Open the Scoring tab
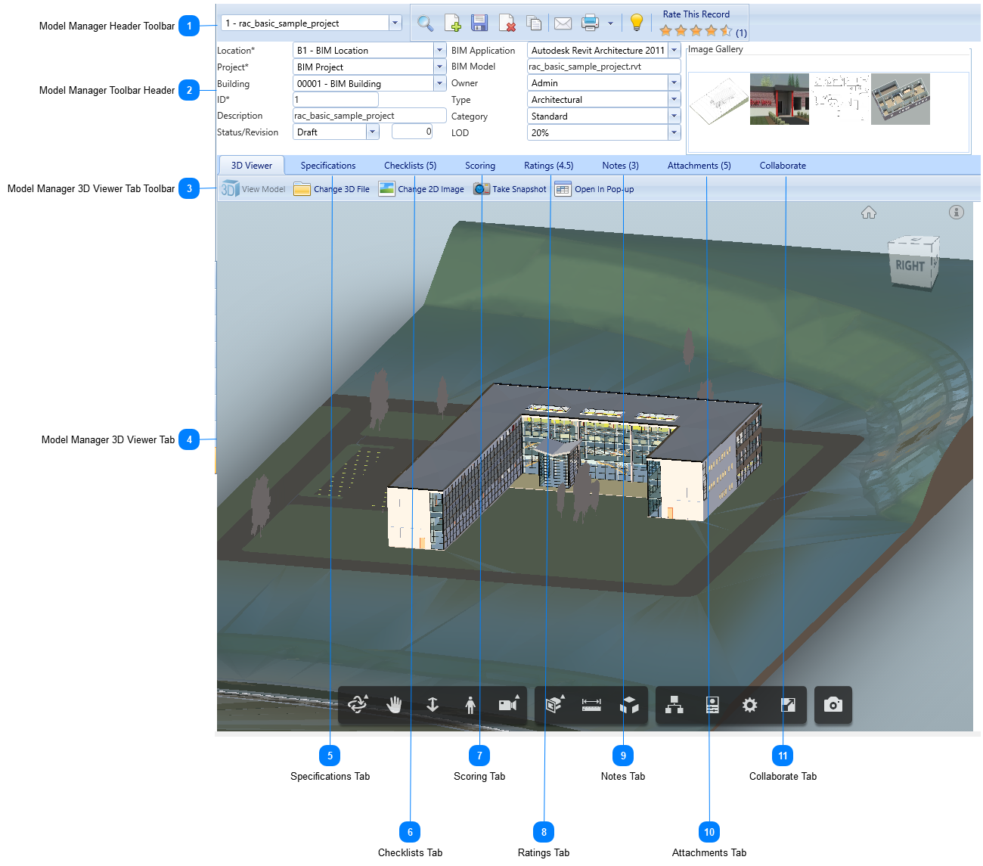The height and width of the screenshot is (866, 983). [x=480, y=166]
